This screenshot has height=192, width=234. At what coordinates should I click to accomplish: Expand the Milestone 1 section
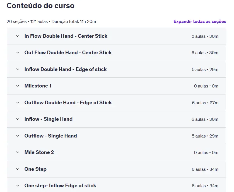38,86
